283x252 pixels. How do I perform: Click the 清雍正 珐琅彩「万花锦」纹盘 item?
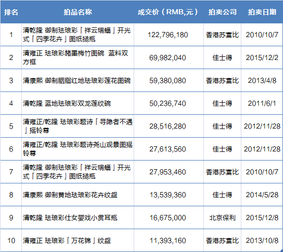(67, 241)
